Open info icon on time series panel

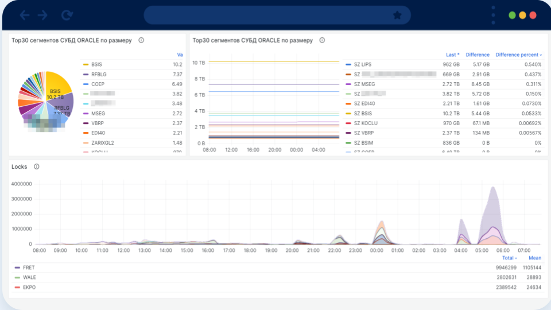(322, 40)
